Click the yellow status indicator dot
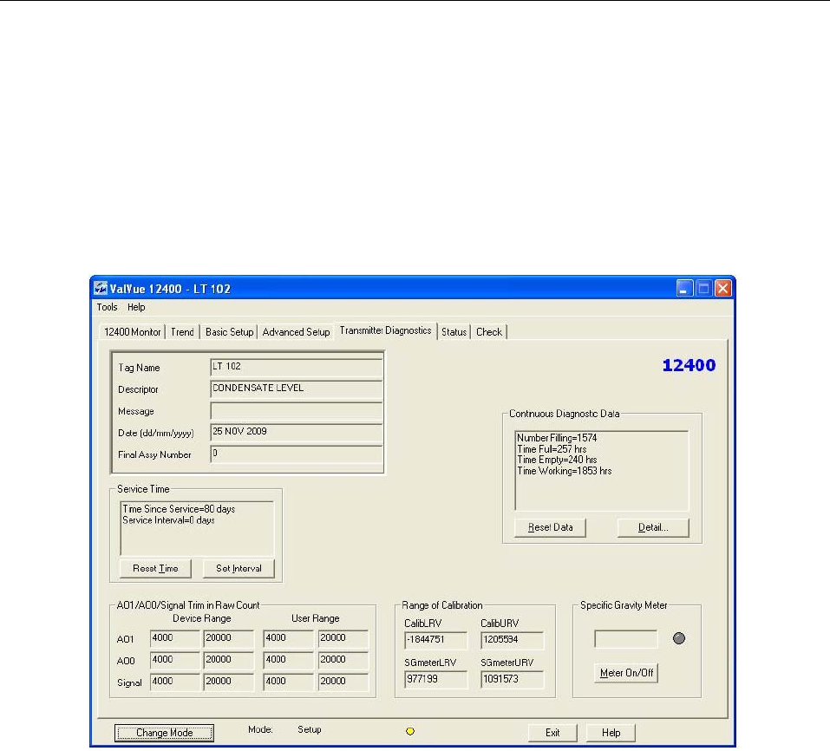The width and height of the screenshot is (830, 751). pyautogui.click(x=409, y=731)
